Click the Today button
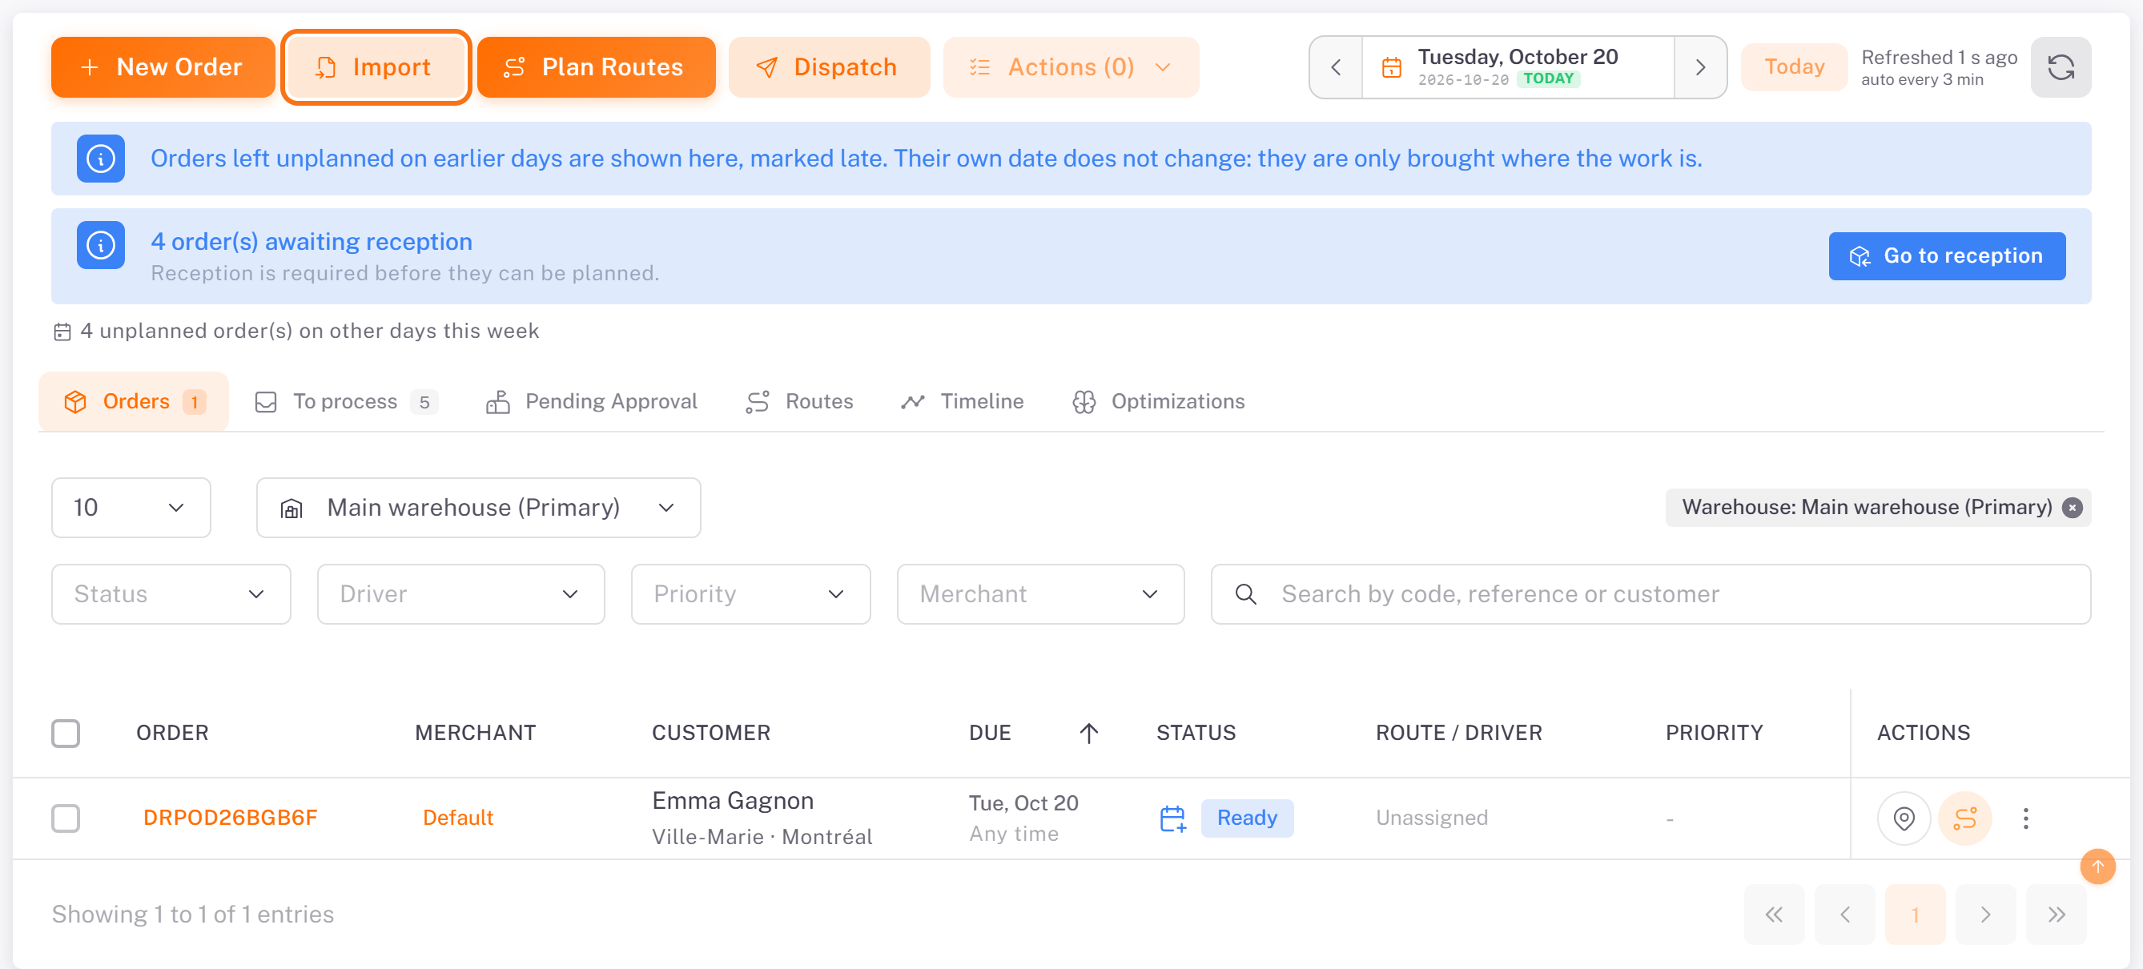This screenshot has height=969, width=2143. 1794,67
